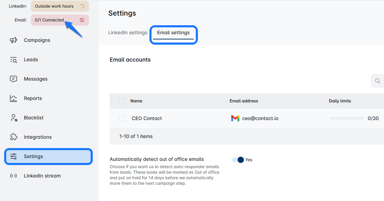
Task: Click the Blacklist person icon
Action: (x=13, y=118)
